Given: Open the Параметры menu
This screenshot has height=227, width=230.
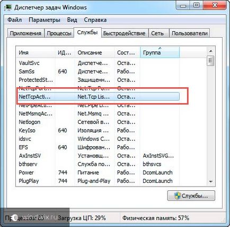Looking at the screenshot, I should 45,20.
